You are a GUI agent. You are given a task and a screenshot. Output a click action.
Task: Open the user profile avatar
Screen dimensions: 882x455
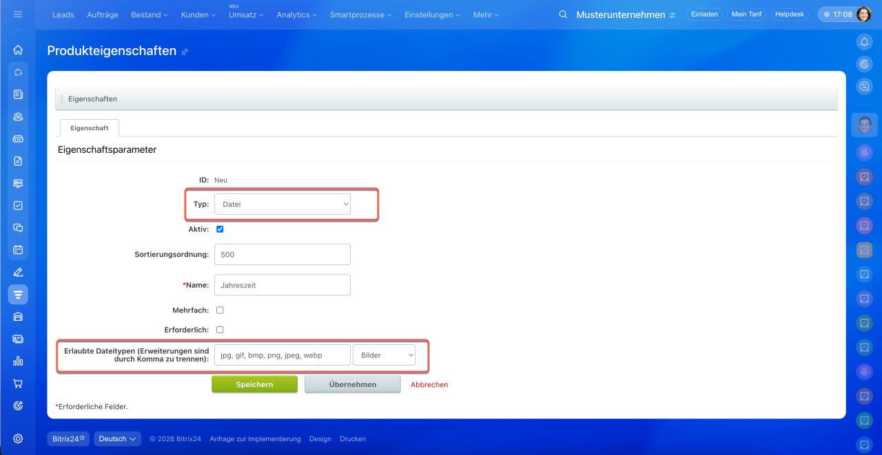[864, 14]
